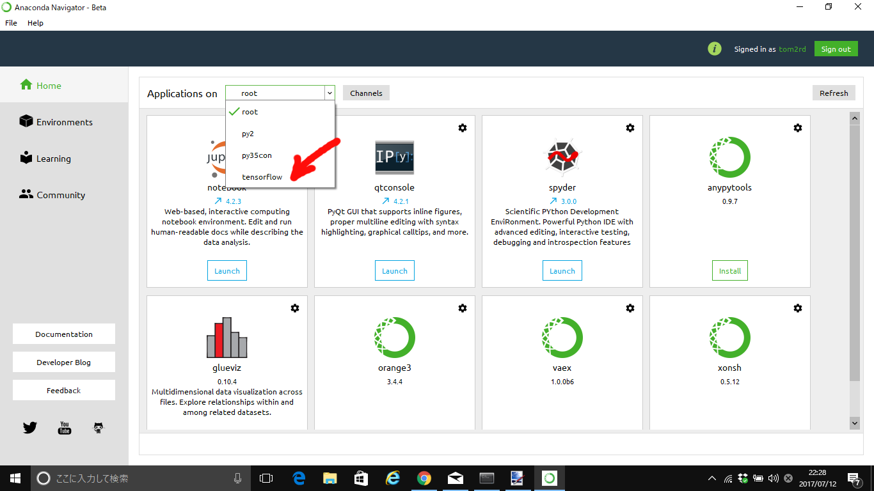
Task: Click the qtconsole 4.2.1 version update link
Action: [x=395, y=201]
